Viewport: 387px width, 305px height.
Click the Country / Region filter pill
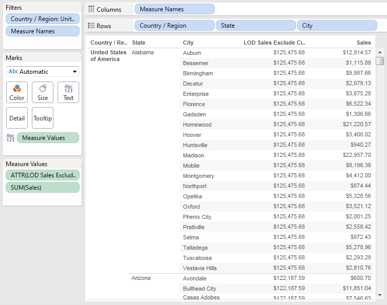(x=43, y=18)
